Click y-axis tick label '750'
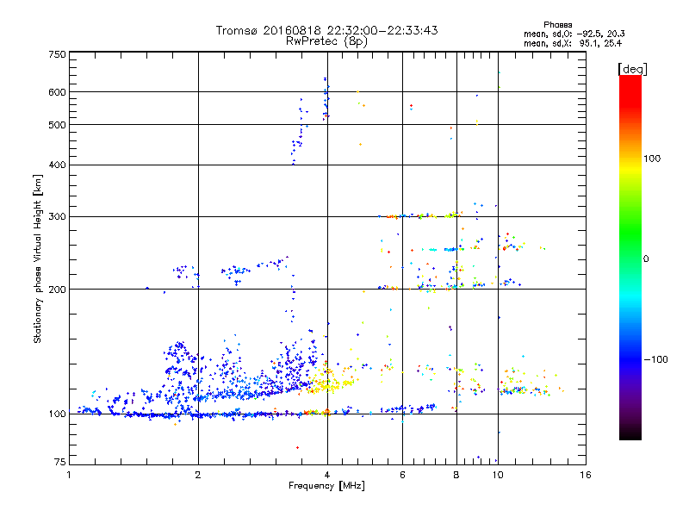The height and width of the screenshot is (517, 689). (57, 54)
